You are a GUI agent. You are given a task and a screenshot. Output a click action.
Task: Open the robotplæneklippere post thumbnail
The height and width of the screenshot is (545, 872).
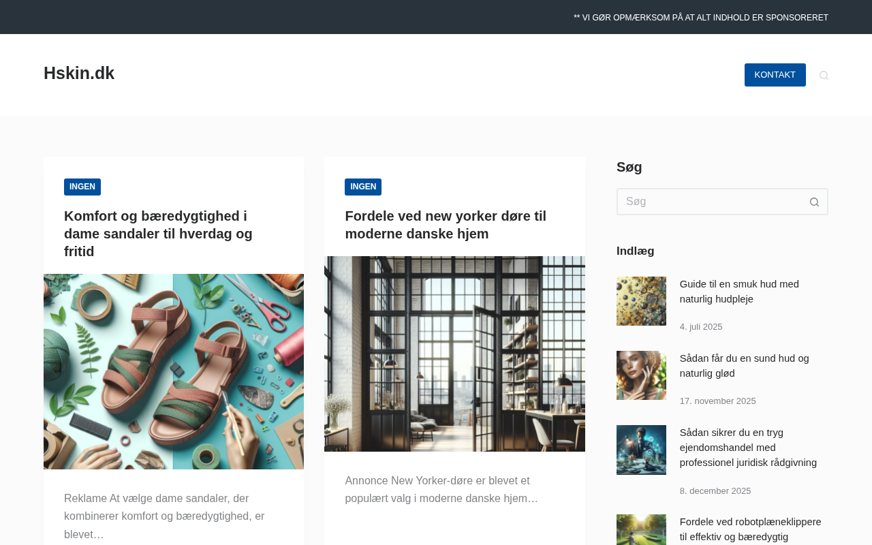click(641, 530)
